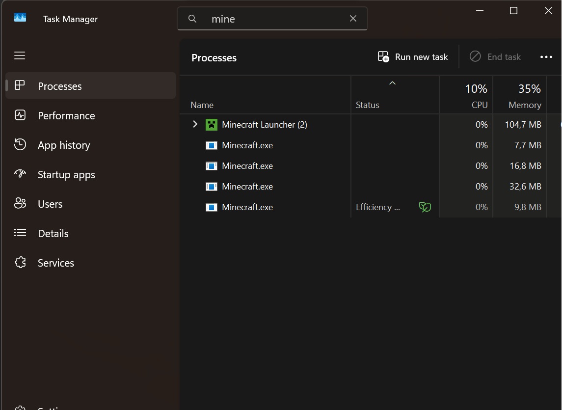Open the Services page

click(x=56, y=263)
